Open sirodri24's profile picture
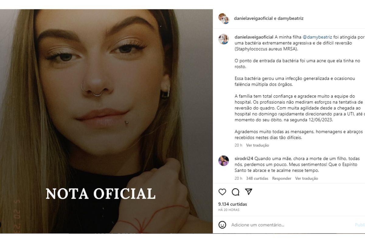 pos(224,160)
